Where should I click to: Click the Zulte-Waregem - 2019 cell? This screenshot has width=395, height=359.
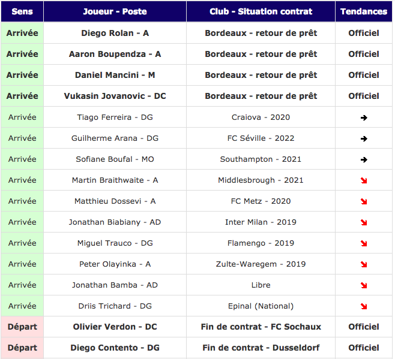point(261,264)
